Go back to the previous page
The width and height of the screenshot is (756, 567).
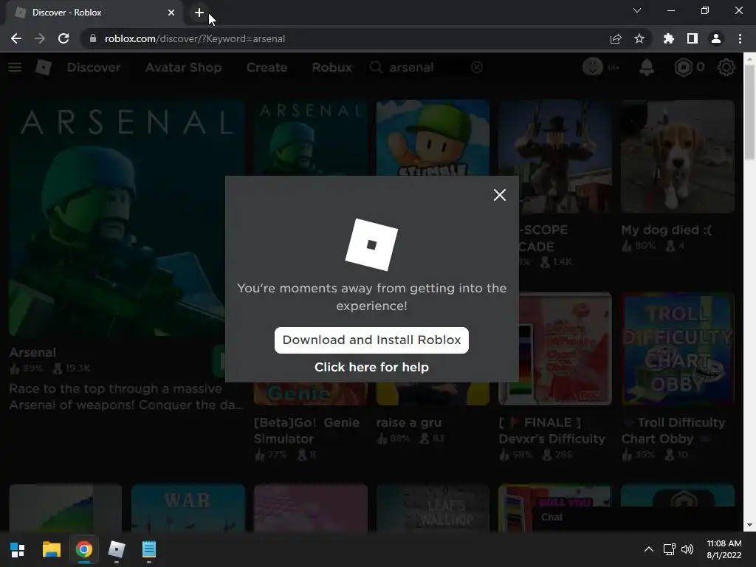pos(16,38)
